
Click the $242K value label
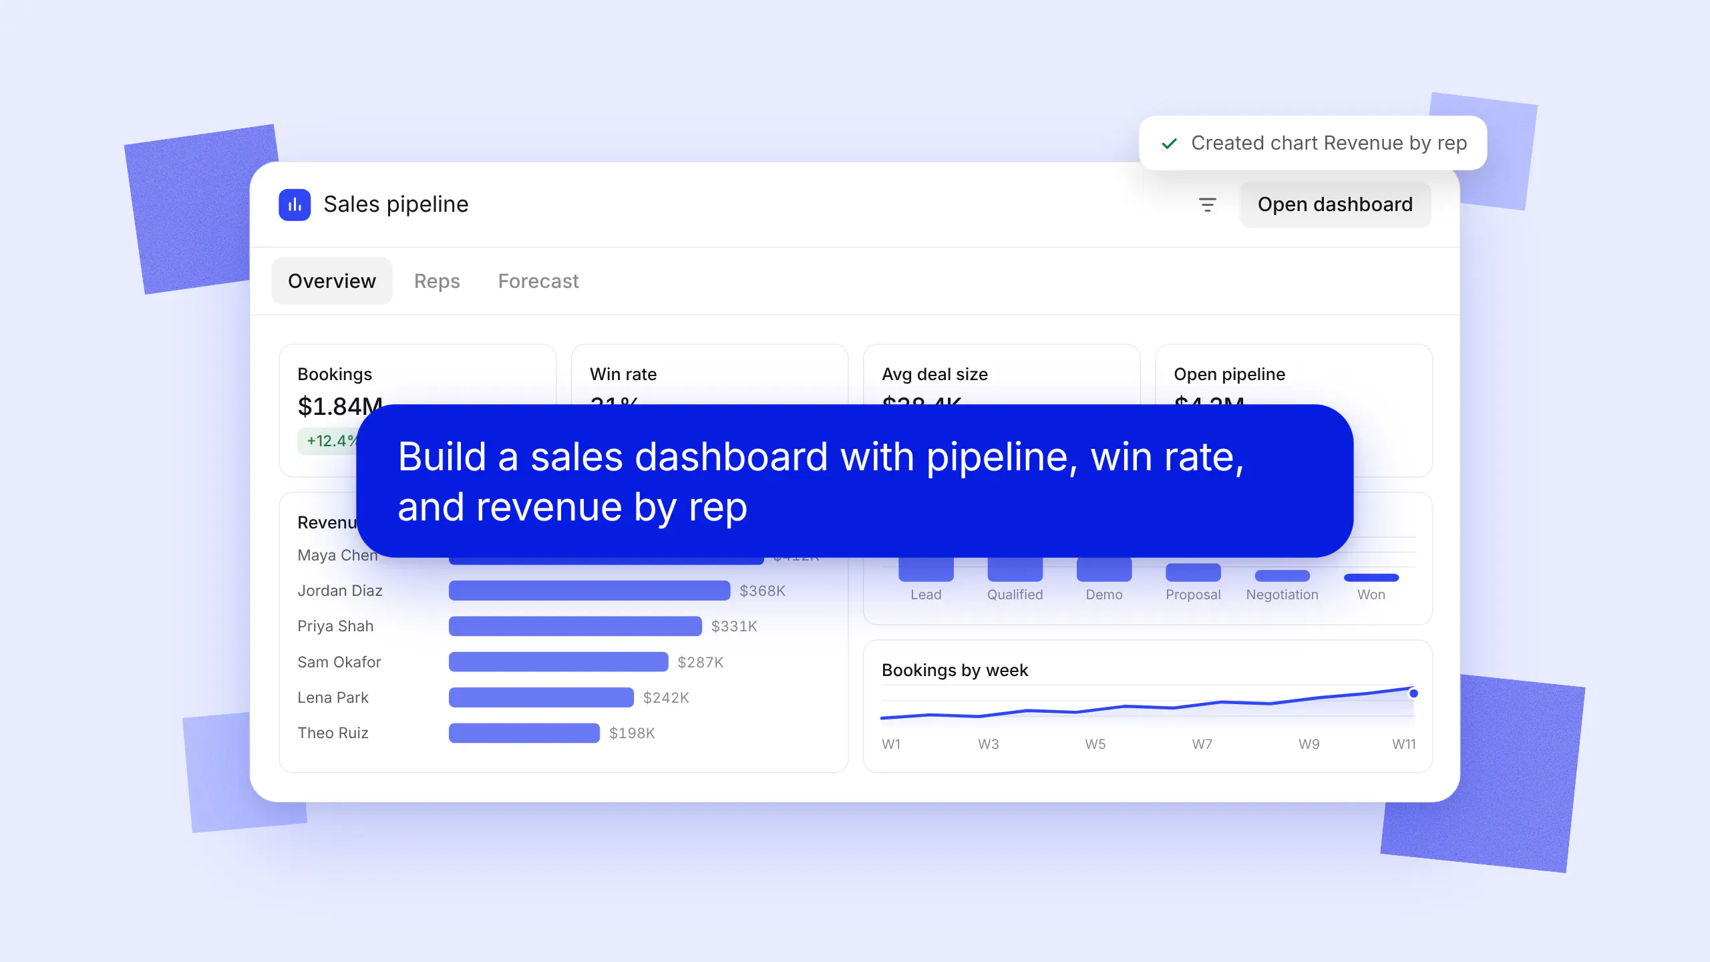point(666,697)
